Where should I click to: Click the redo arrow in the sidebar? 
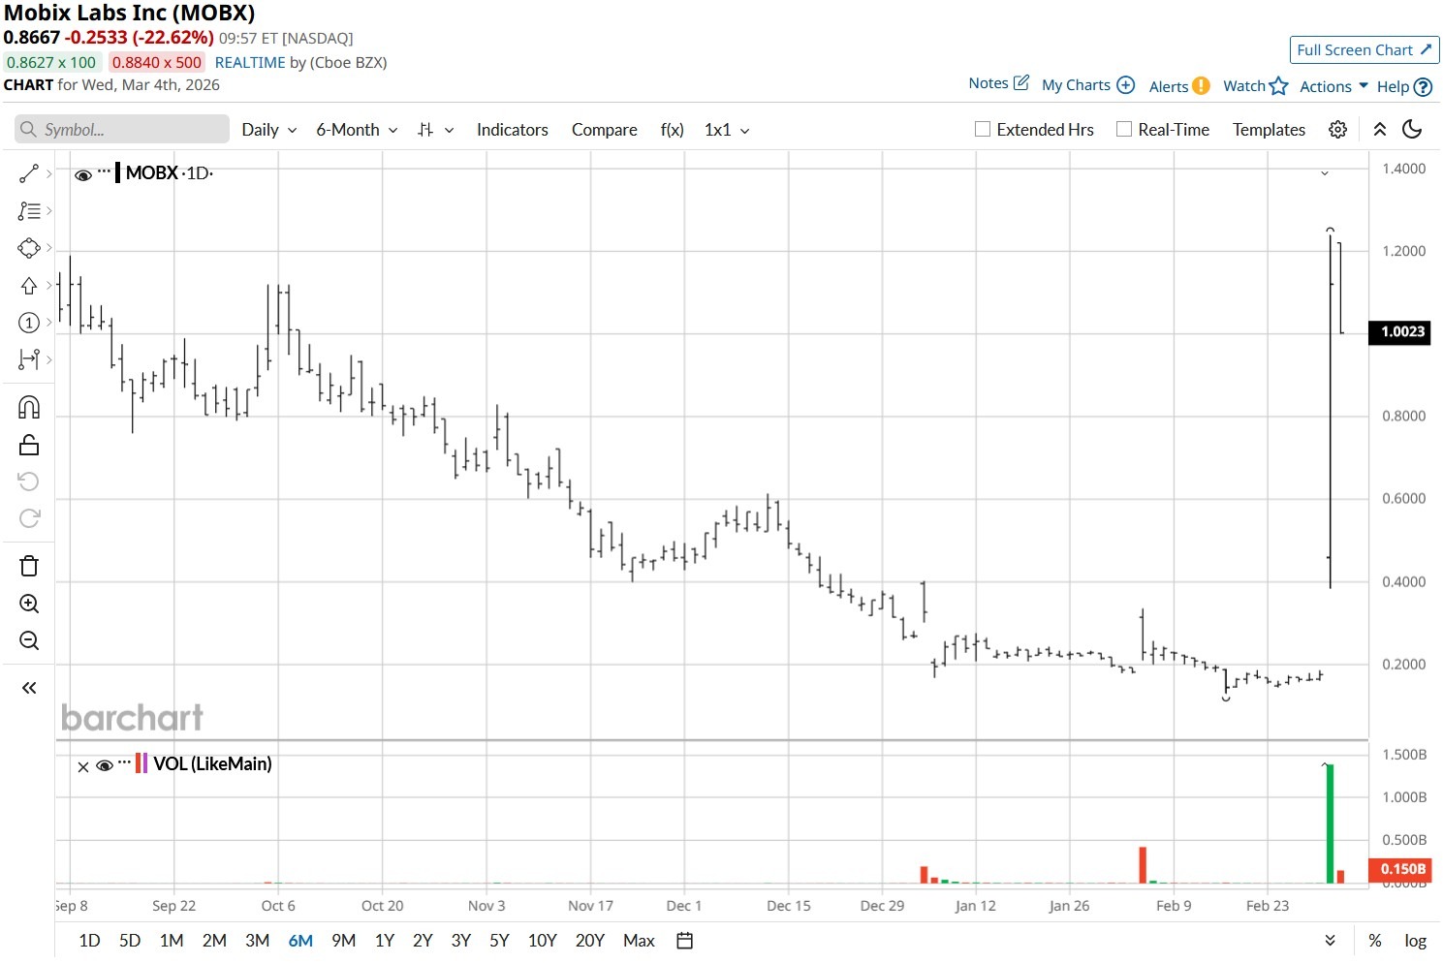(29, 518)
